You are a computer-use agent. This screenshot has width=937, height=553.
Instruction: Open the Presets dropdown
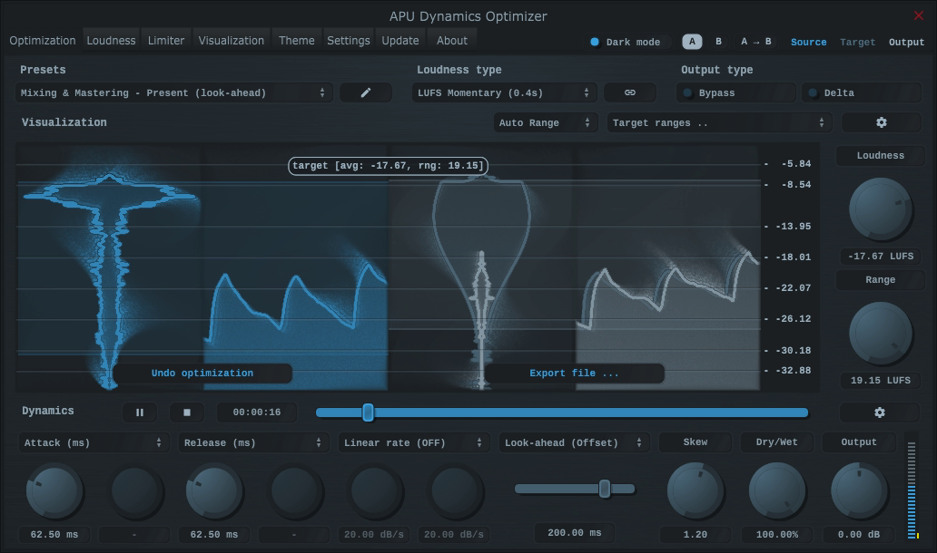(x=174, y=92)
